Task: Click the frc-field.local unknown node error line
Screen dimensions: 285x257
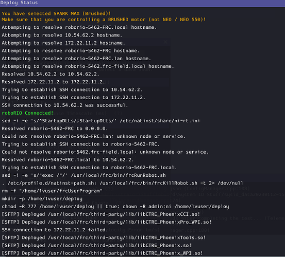Action: click(105, 152)
